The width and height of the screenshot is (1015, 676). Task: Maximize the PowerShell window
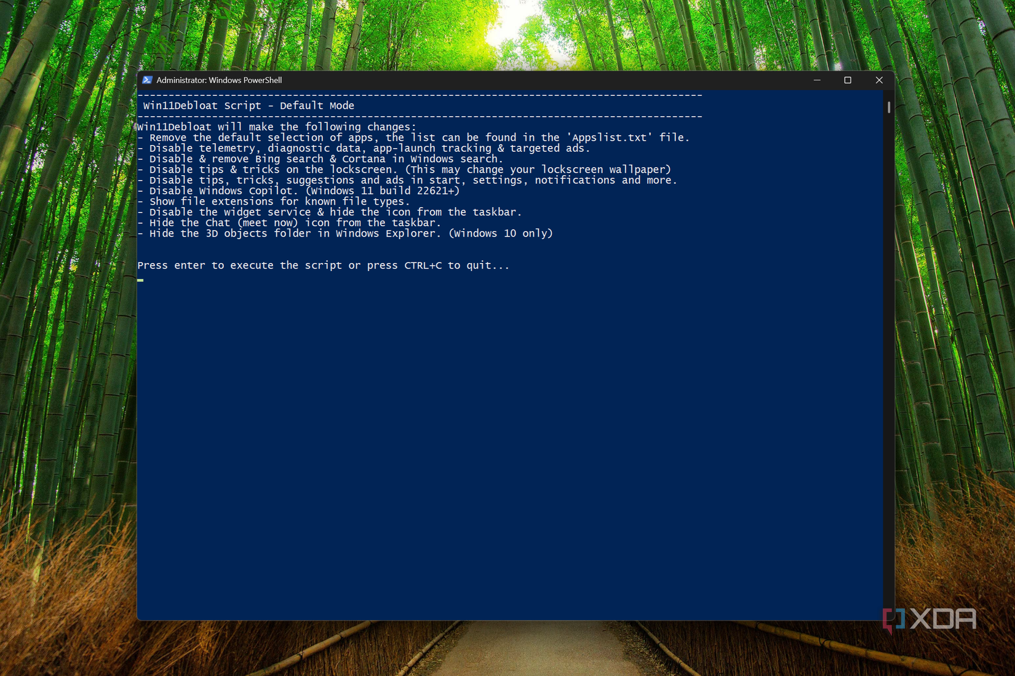pos(848,80)
